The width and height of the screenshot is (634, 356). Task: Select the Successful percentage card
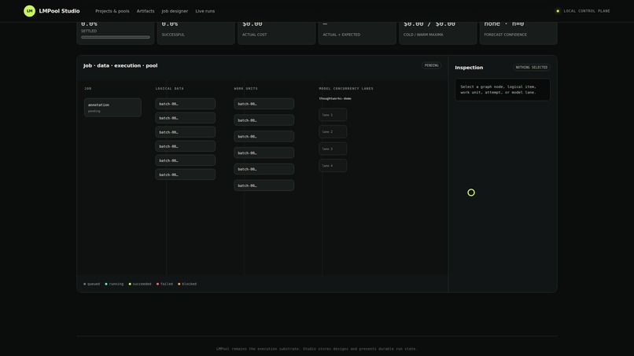pyautogui.click(x=196, y=31)
